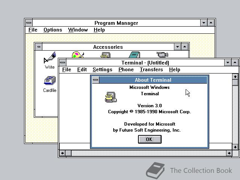
Task: Click the 'Developed for Microsoft' text
Action: (150, 124)
